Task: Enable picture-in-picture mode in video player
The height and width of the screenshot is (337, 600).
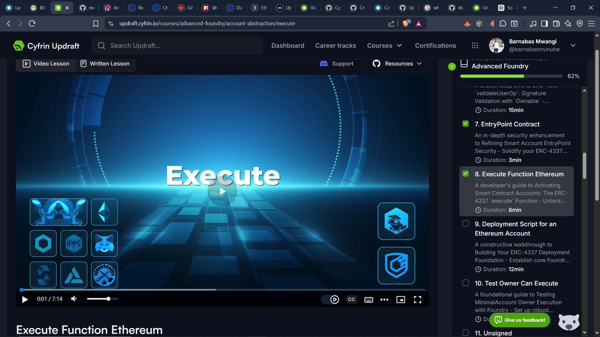Action: pos(400,300)
